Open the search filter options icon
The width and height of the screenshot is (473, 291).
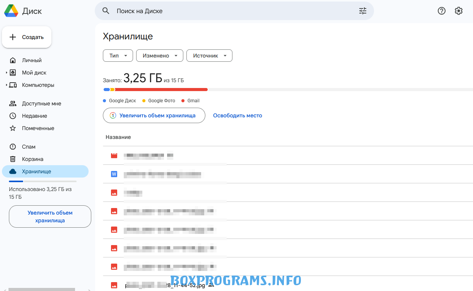pos(362,11)
